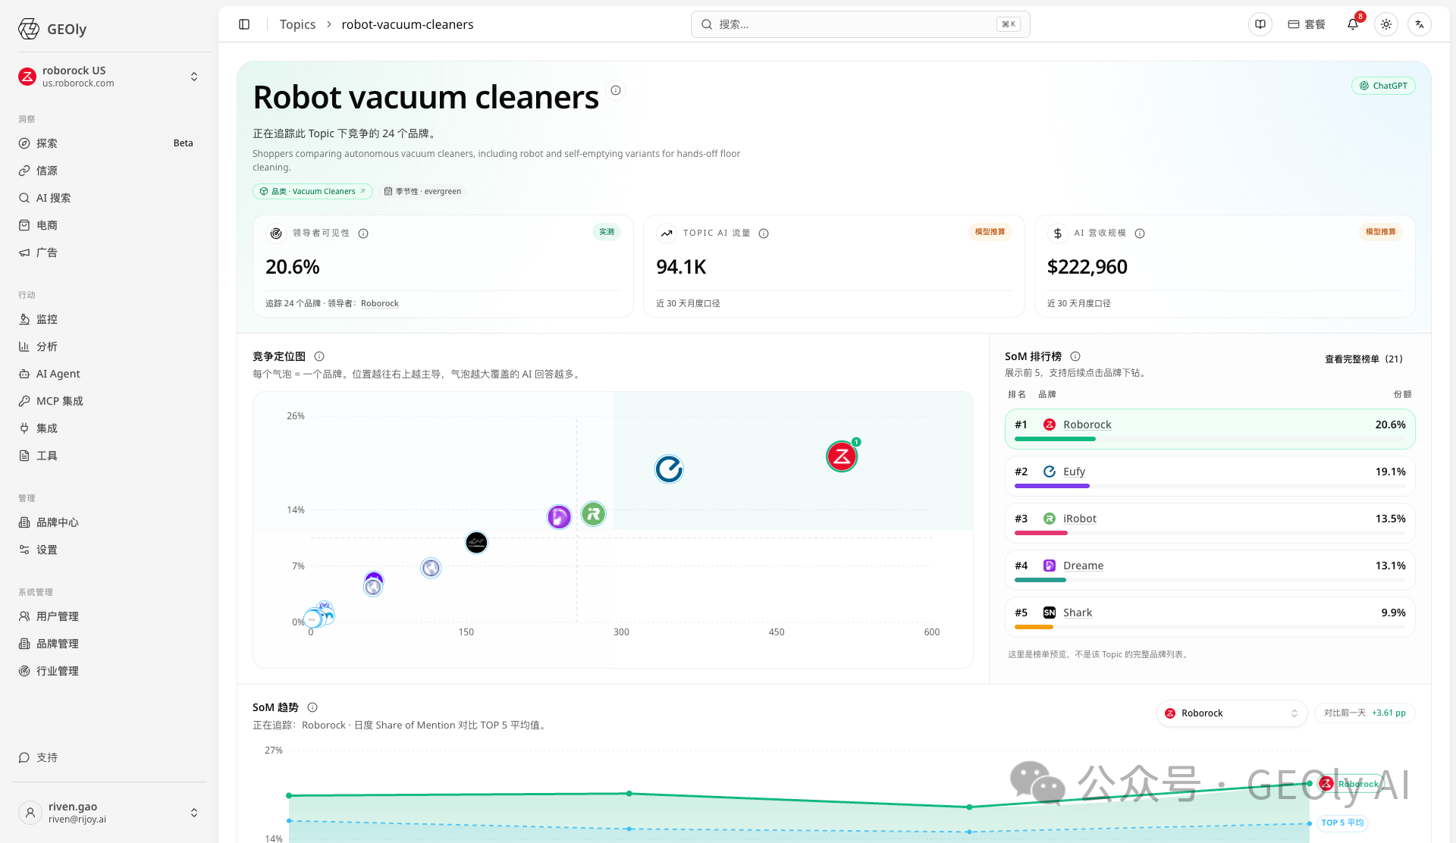Click Eufy purple share bar

point(1052,486)
